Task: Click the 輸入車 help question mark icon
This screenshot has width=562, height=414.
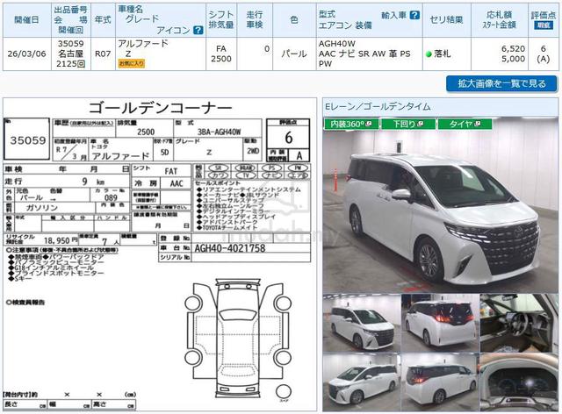Action: point(414,15)
